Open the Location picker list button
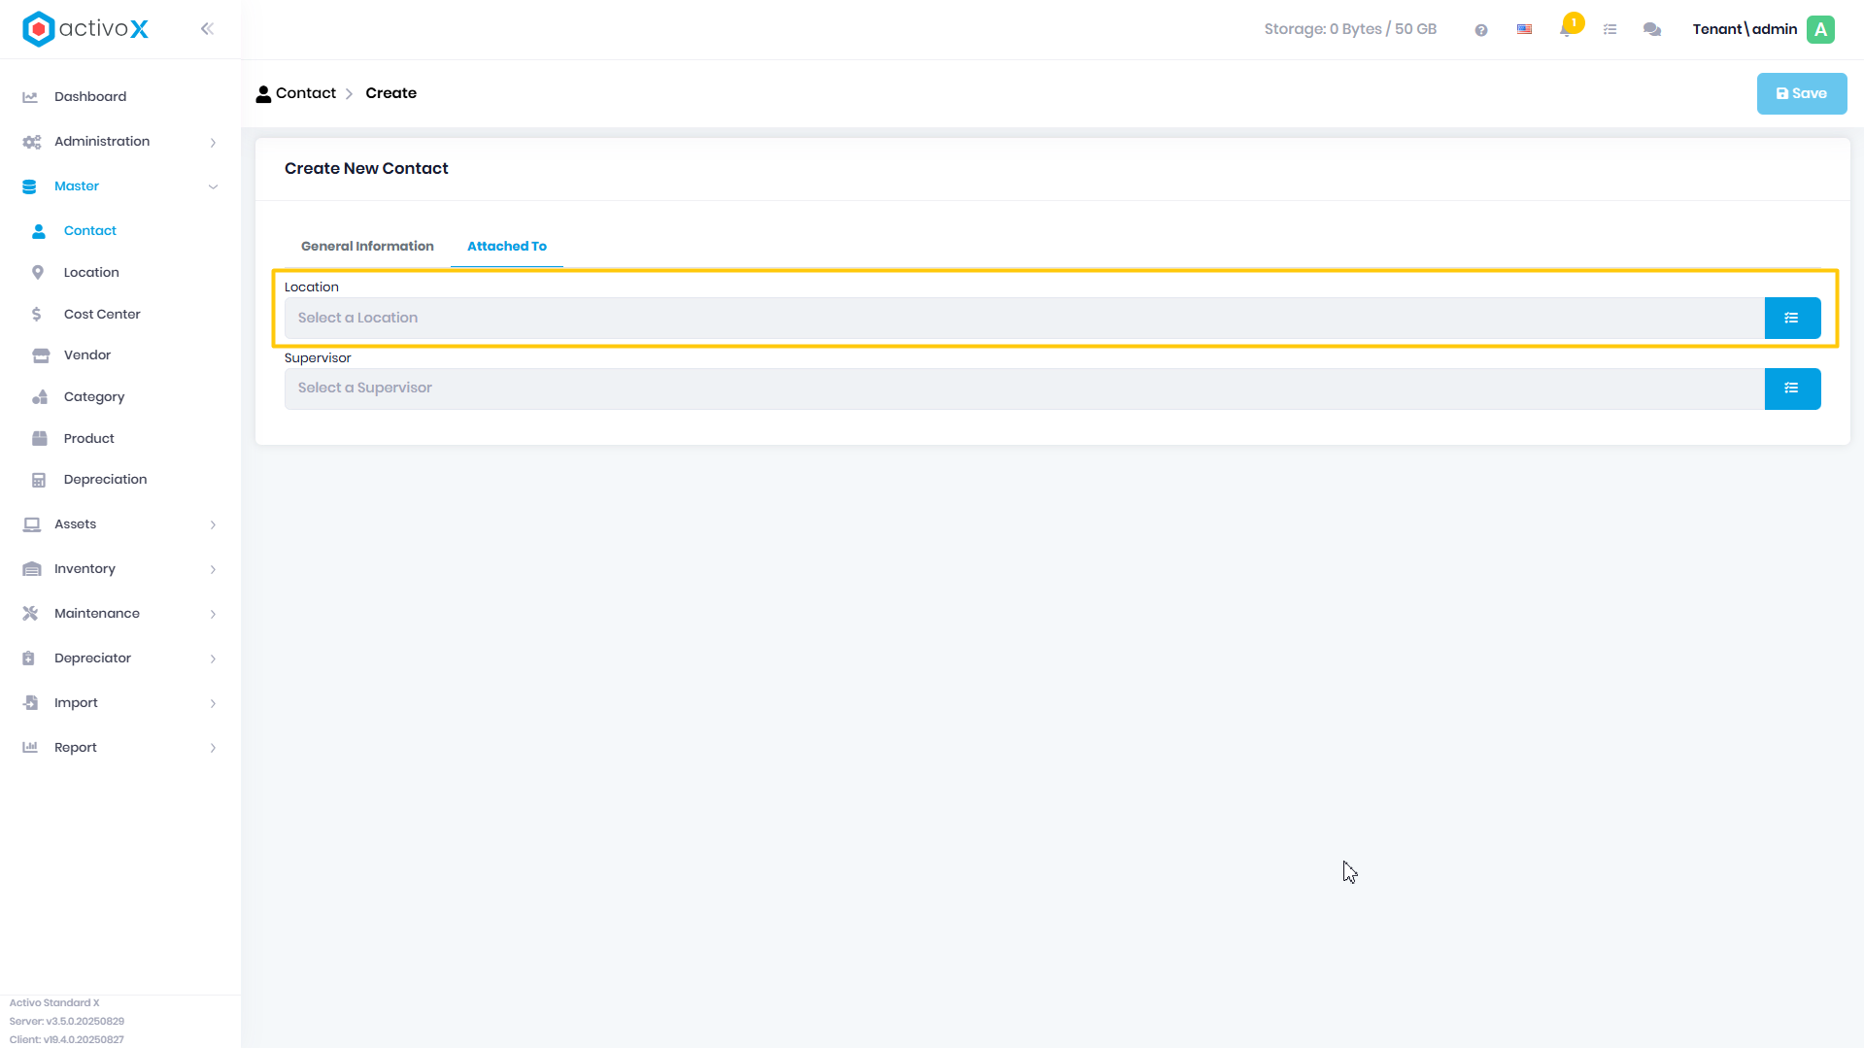Viewport: 1864px width, 1048px height. (x=1792, y=319)
